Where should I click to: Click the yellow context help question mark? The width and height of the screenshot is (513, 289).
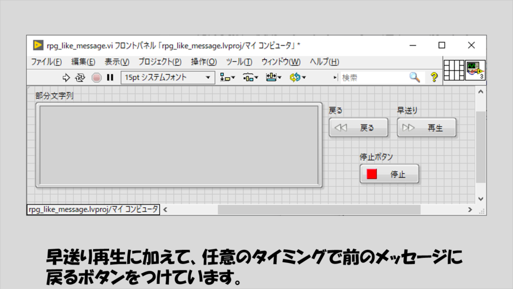(434, 77)
